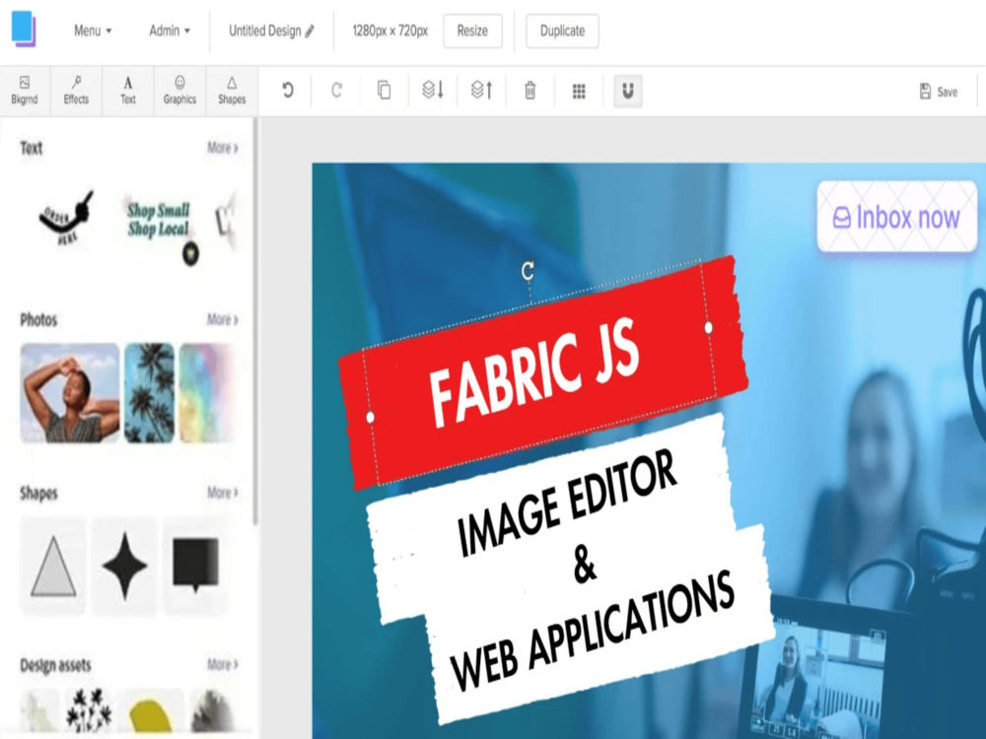The width and height of the screenshot is (986, 739).
Task: Select the WEB APPLICATIONS text on canvas
Action: point(592,633)
